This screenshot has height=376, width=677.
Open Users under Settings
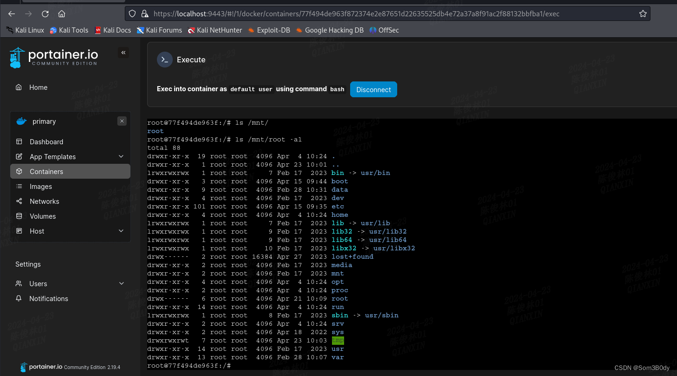pyautogui.click(x=38, y=284)
